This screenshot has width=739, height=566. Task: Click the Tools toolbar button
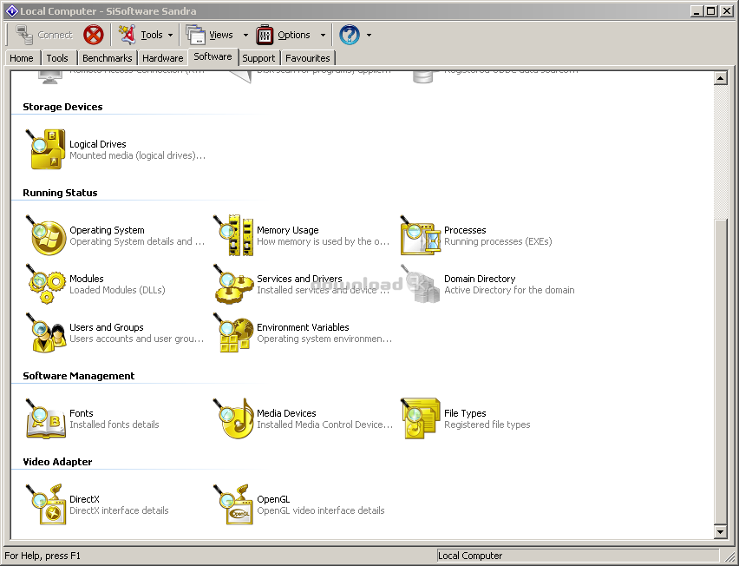coord(140,35)
